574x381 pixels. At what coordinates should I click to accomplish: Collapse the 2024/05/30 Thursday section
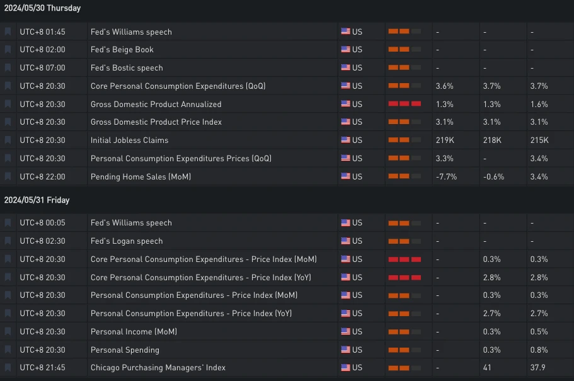42,9
